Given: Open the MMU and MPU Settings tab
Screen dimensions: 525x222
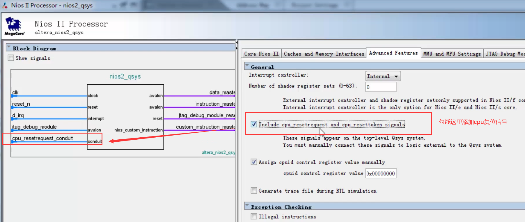Looking at the screenshot, I should pos(452,54).
